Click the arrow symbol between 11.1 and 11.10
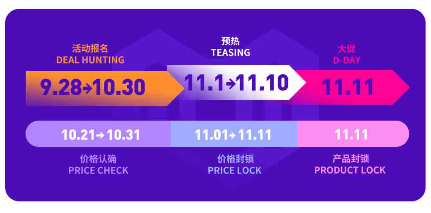 [230, 83]
